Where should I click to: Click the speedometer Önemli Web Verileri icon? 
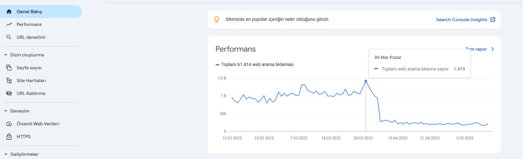tap(9, 124)
